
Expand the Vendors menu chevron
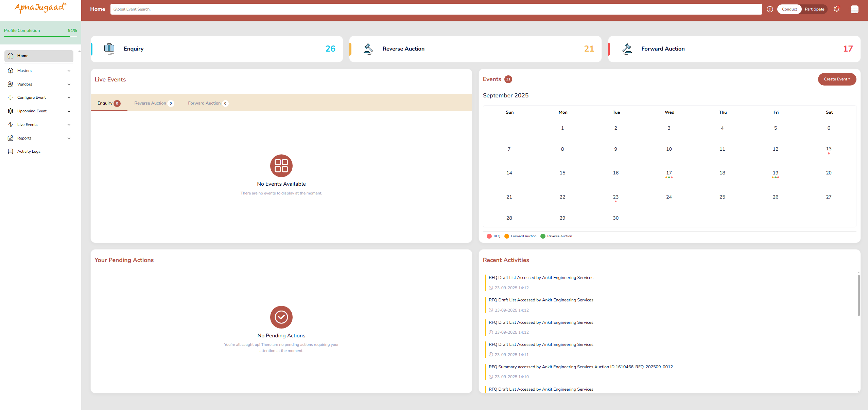69,84
